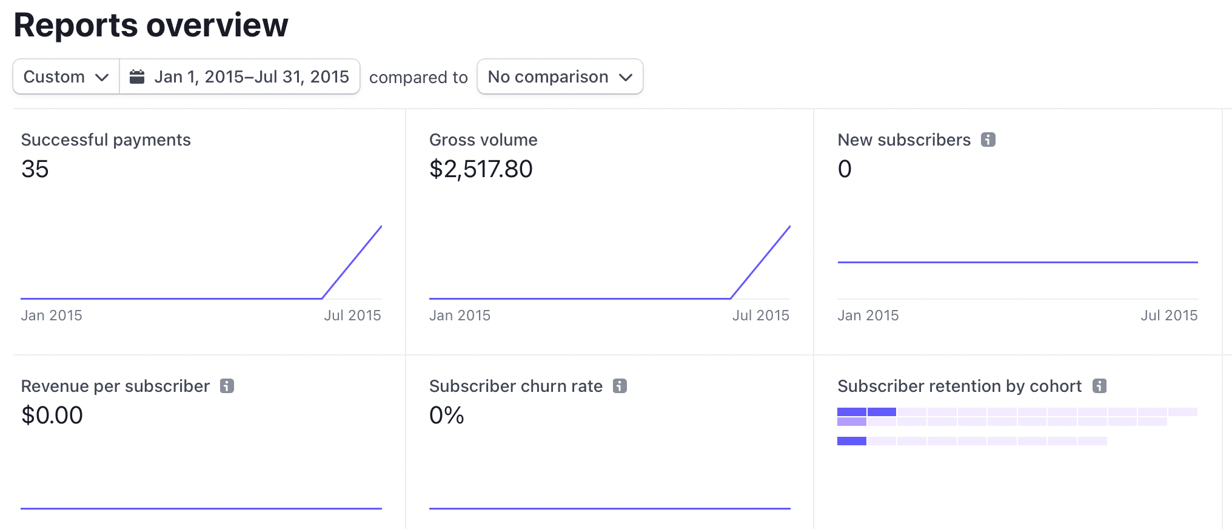
Task: Click the $2,517.80 gross volume value
Action: click(x=481, y=169)
